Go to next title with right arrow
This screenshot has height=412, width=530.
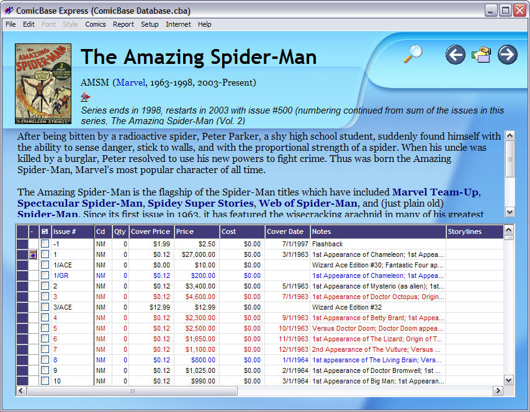pos(507,55)
